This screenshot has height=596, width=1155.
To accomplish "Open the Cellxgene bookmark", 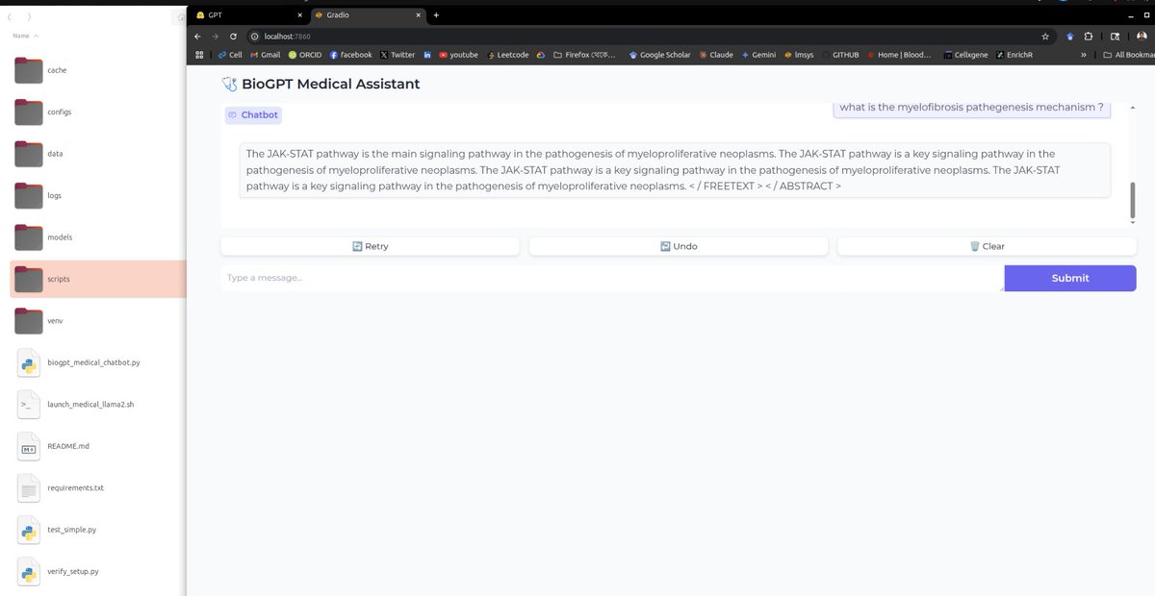I will tap(966, 55).
